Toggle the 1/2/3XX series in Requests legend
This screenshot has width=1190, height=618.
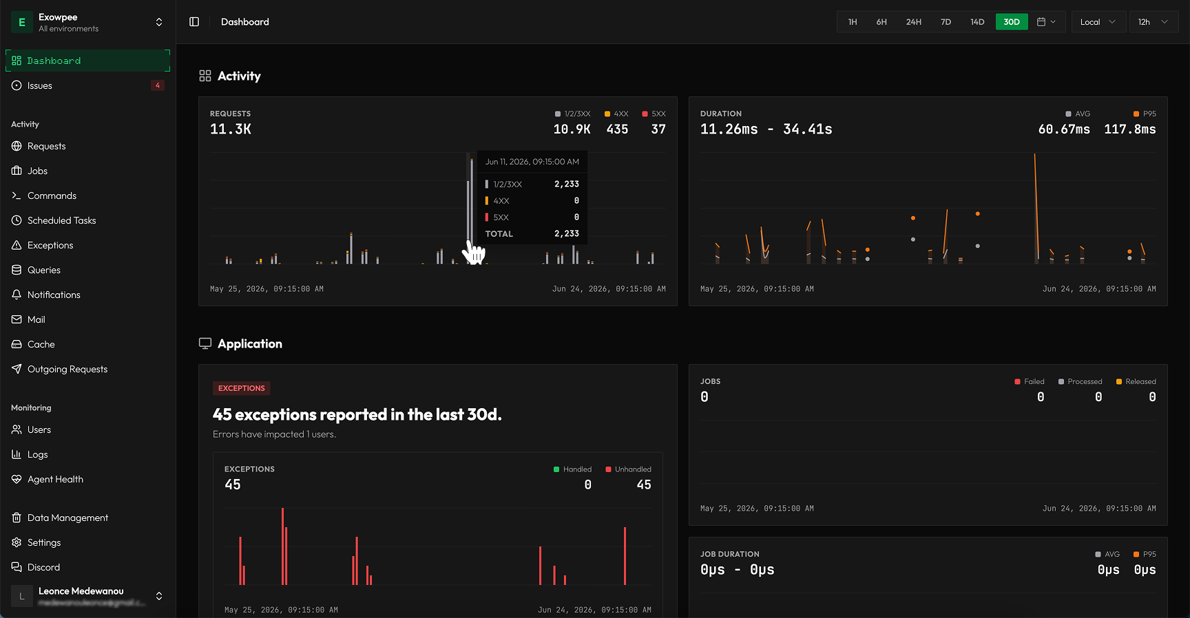[x=572, y=114]
